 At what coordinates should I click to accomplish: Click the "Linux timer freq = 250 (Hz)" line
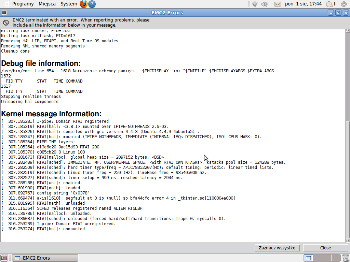[x=104, y=173]
